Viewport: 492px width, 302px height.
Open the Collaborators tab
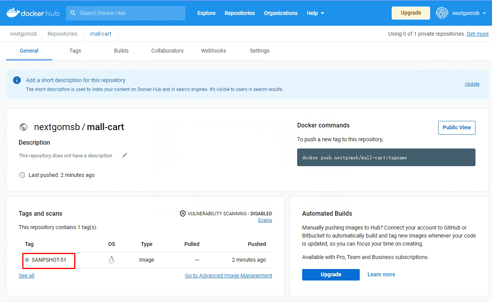[x=168, y=51]
